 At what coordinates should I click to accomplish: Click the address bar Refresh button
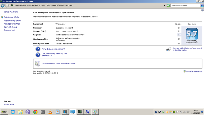[168, 5]
